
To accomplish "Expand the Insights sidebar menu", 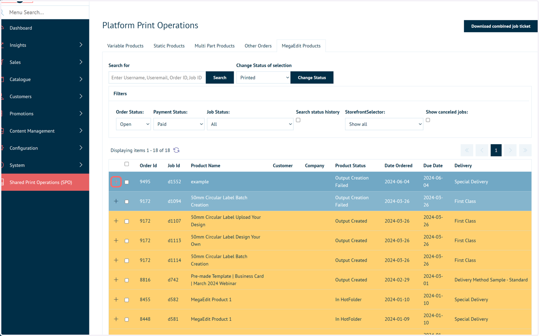I will coord(45,45).
